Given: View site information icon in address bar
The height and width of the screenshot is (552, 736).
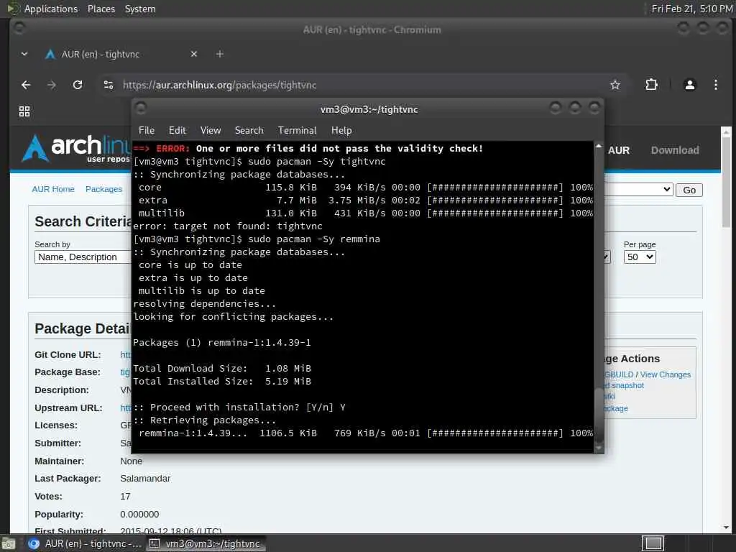Looking at the screenshot, I should [109, 85].
